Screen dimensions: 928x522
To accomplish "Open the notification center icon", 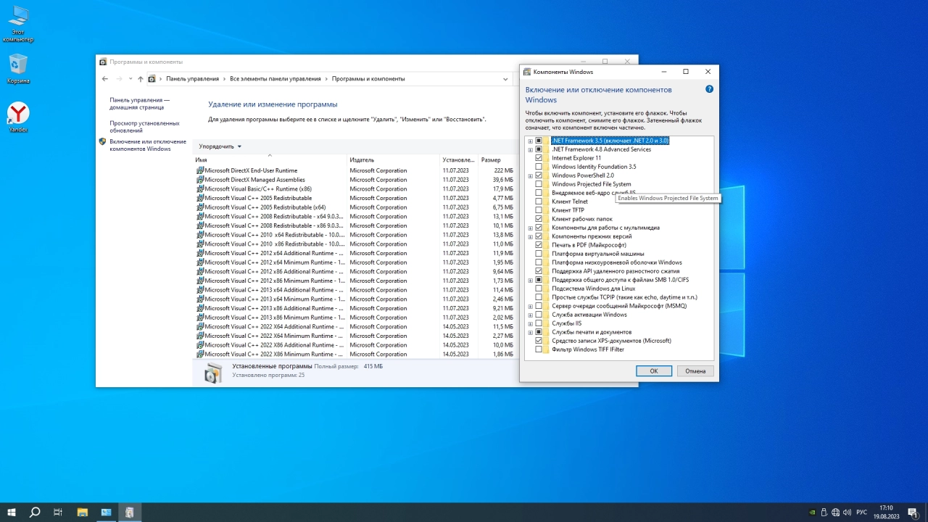I will point(913,513).
